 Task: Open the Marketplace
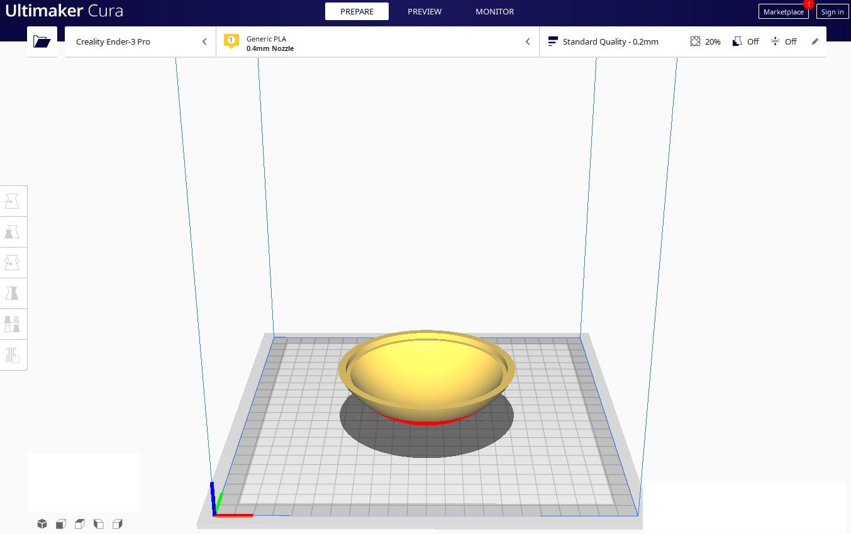point(783,12)
